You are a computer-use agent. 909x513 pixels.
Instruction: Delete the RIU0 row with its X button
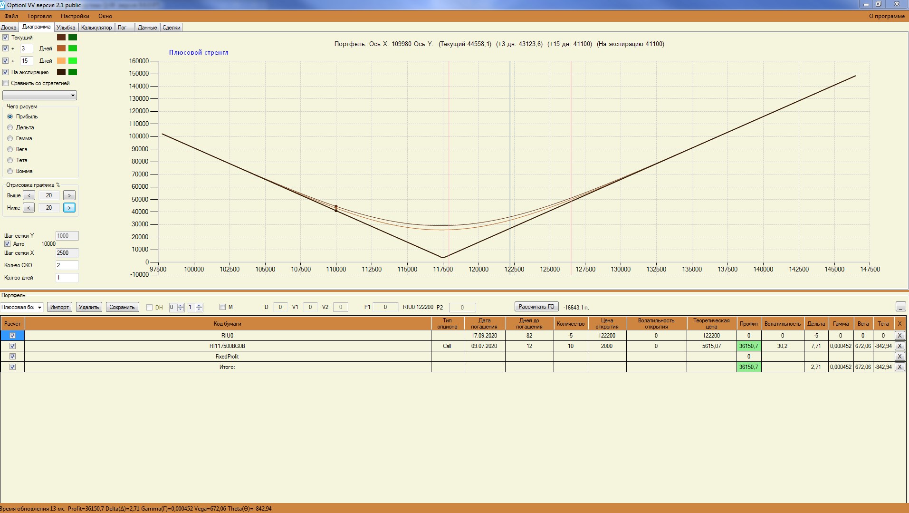click(x=899, y=336)
